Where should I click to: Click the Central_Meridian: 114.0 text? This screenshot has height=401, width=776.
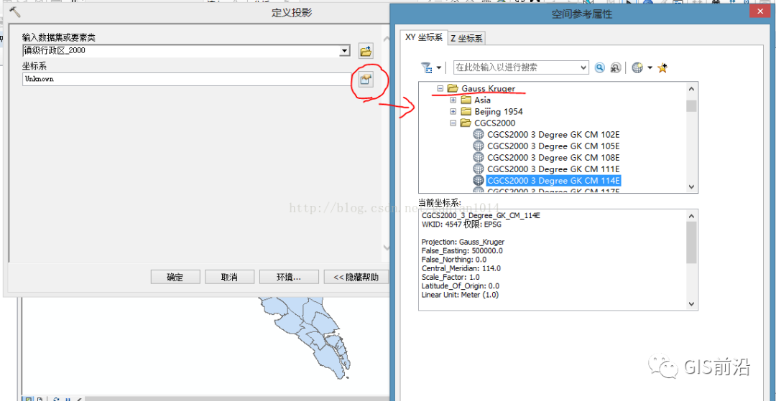pyautogui.click(x=461, y=268)
